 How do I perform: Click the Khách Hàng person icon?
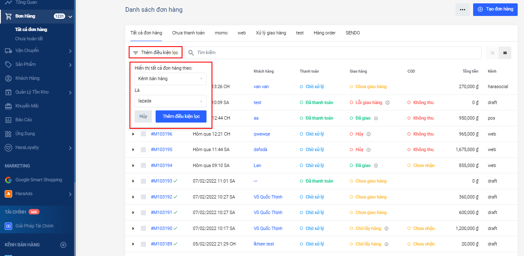click(x=8, y=78)
